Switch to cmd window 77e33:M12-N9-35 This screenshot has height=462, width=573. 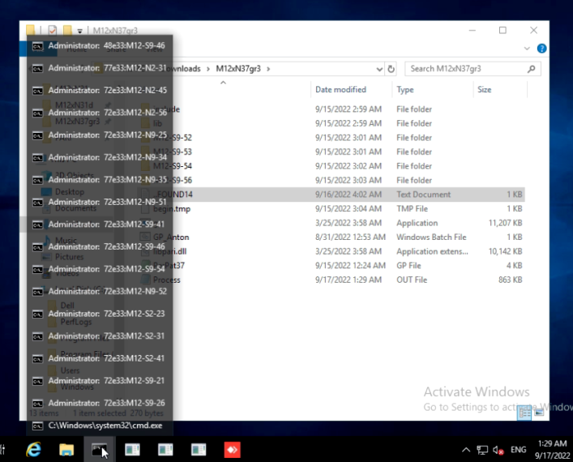(100, 180)
